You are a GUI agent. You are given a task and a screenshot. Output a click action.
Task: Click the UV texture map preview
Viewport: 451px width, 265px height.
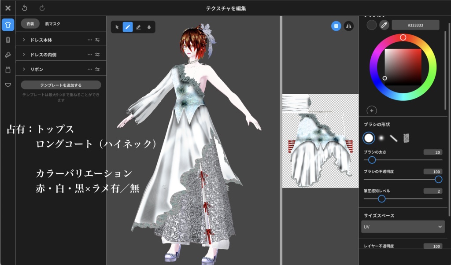coord(321,141)
